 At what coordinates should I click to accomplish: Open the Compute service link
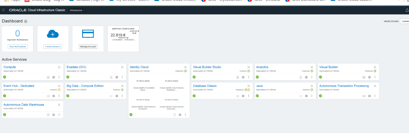10,67
